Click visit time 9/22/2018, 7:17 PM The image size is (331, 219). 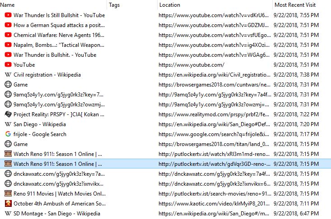click(x=296, y=134)
